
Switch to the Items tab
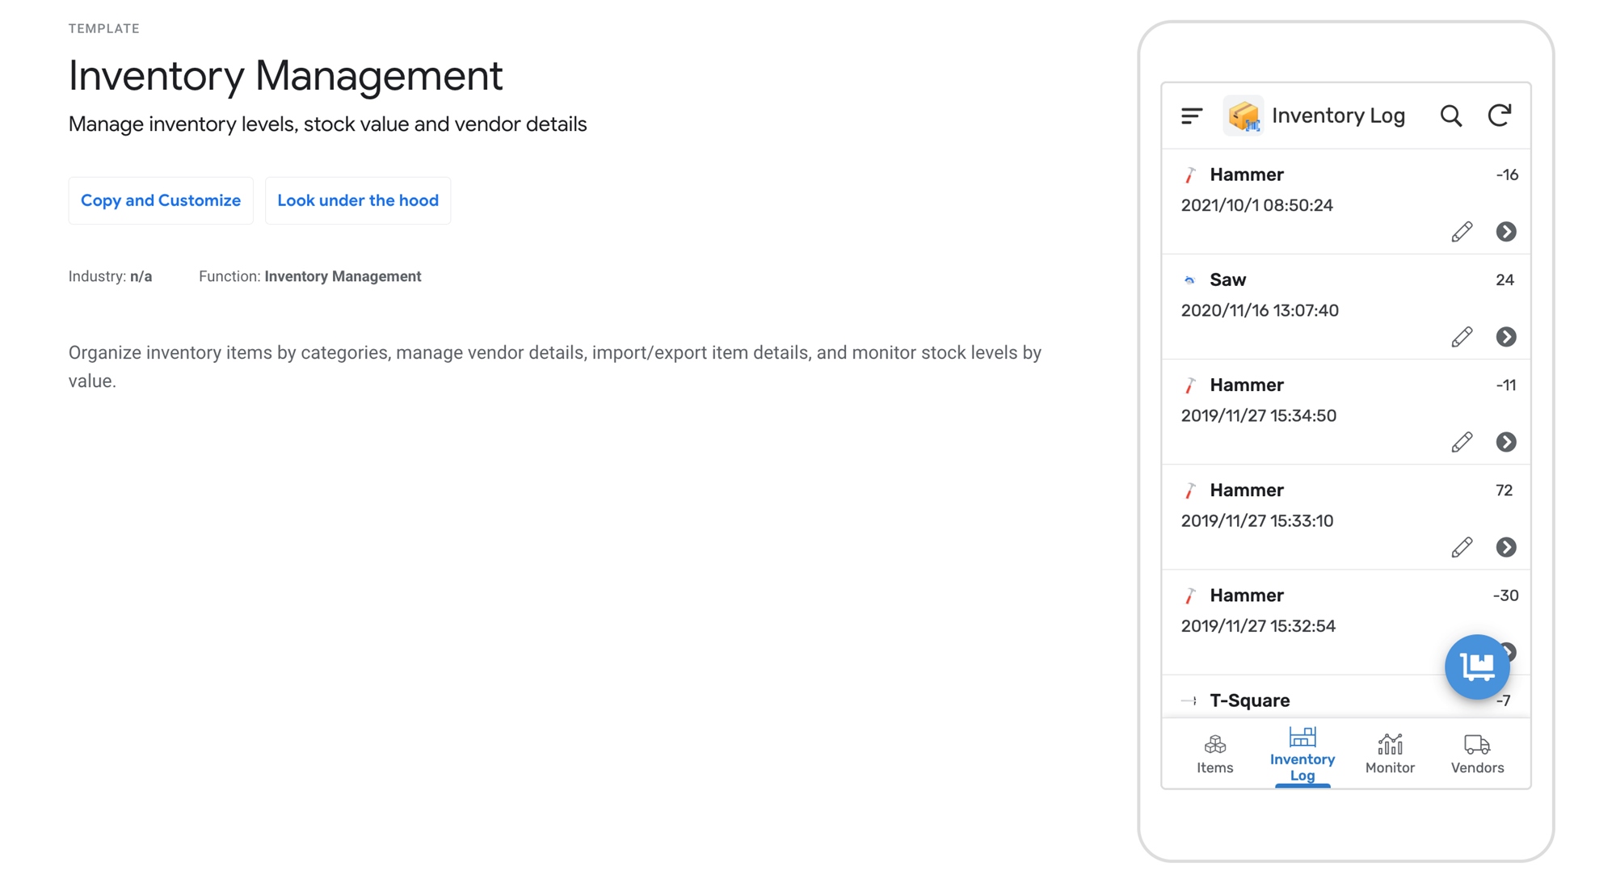click(x=1214, y=754)
